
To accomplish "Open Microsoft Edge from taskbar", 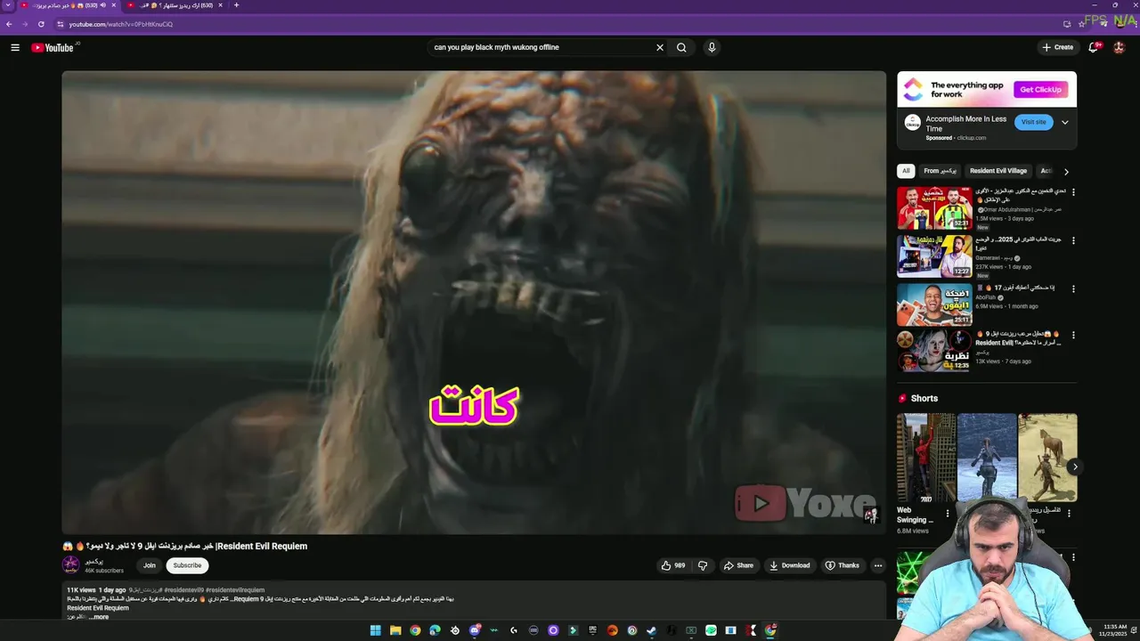I will 435,630.
